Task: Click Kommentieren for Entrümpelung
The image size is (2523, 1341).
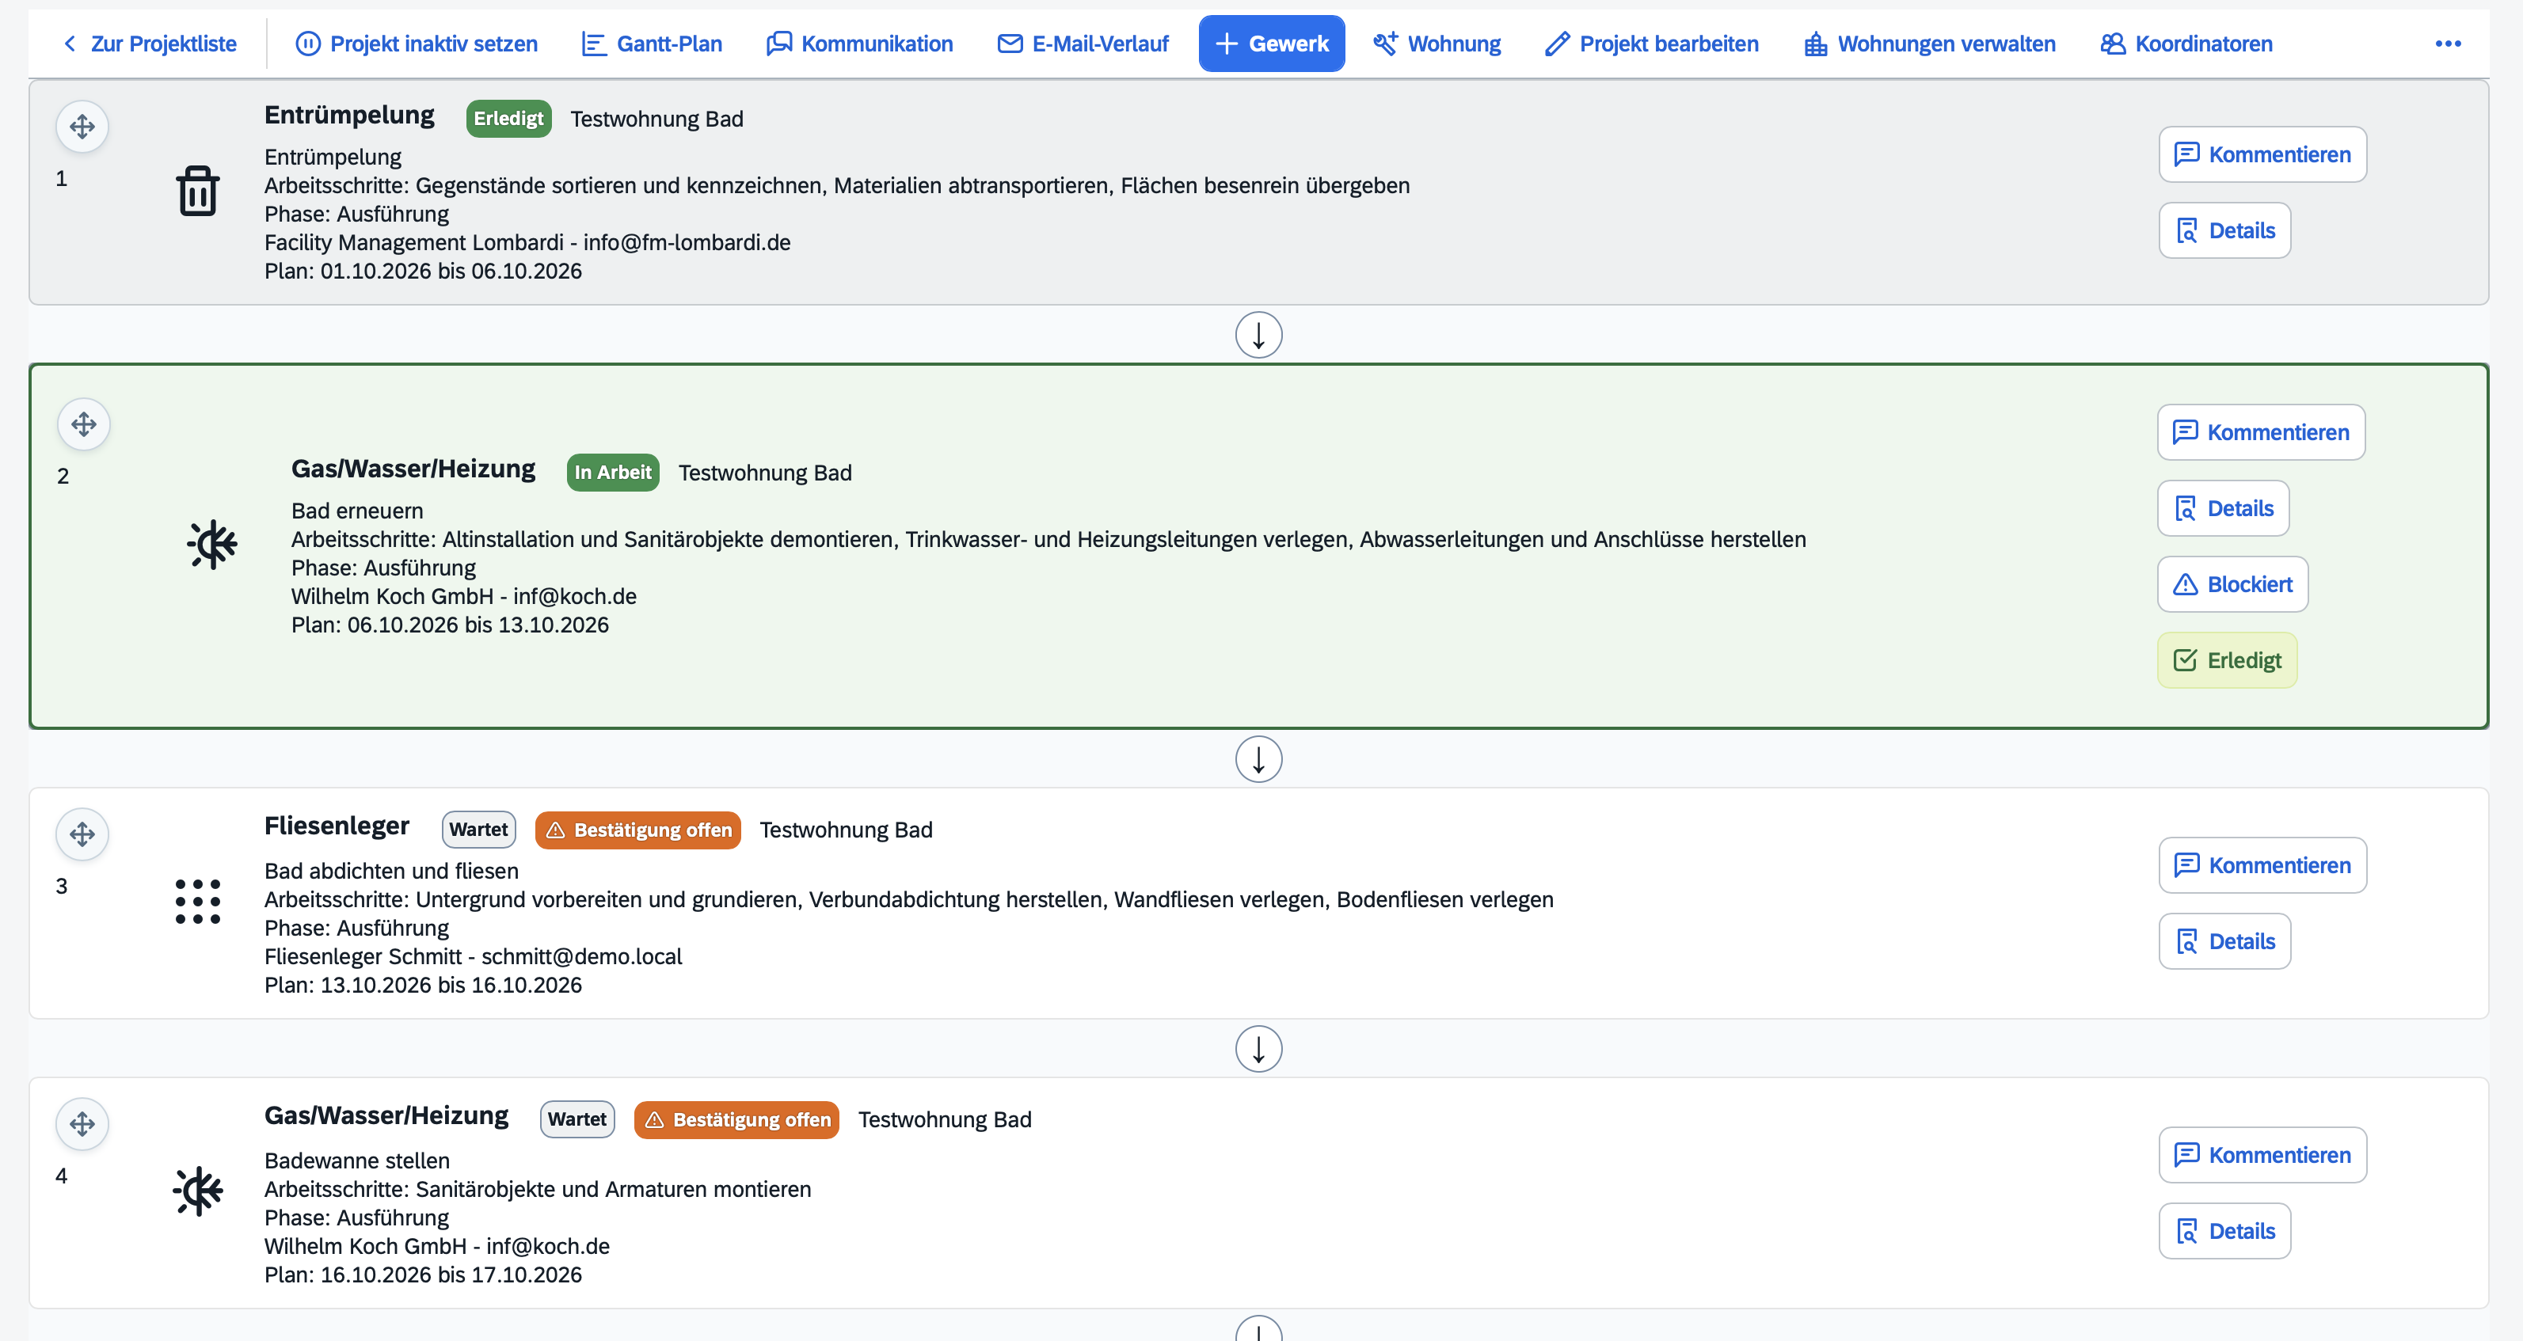Action: pos(2262,154)
